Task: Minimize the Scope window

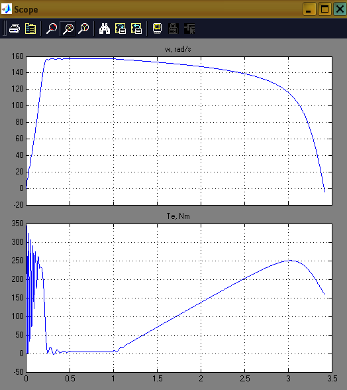Action: coord(309,9)
